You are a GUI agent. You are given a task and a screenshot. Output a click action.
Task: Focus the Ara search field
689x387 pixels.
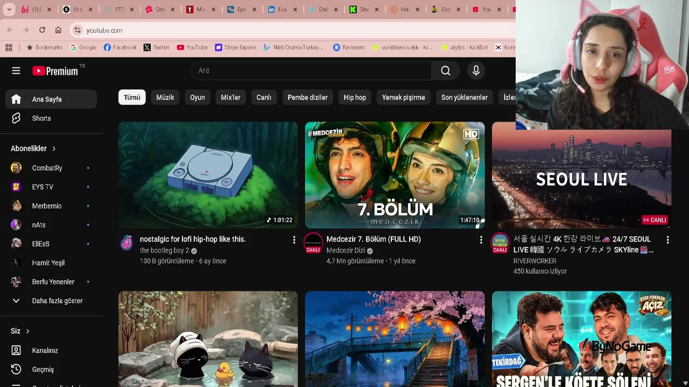tap(311, 70)
